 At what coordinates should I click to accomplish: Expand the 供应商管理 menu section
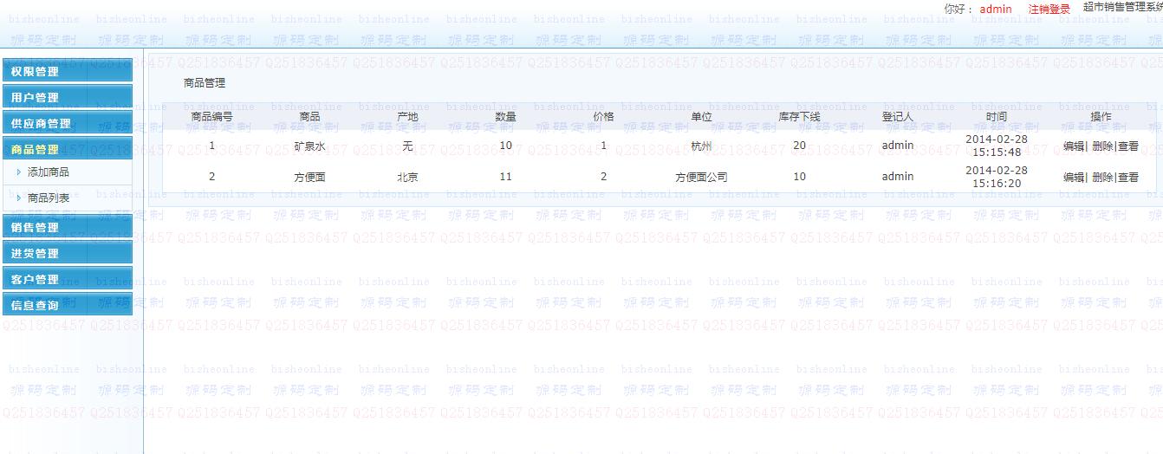tap(67, 123)
